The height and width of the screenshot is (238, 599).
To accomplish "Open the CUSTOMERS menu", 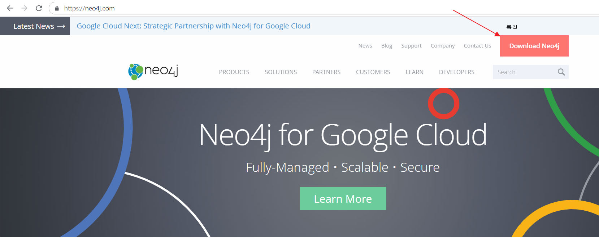I will coord(373,72).
